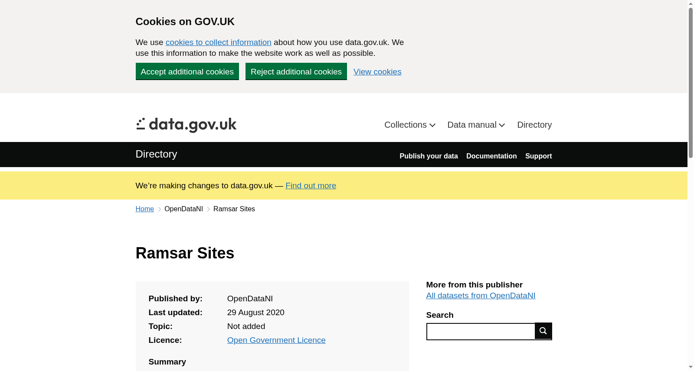
Task: Click the OpenDataNI breadcrumb text
Action: point(183,209)
